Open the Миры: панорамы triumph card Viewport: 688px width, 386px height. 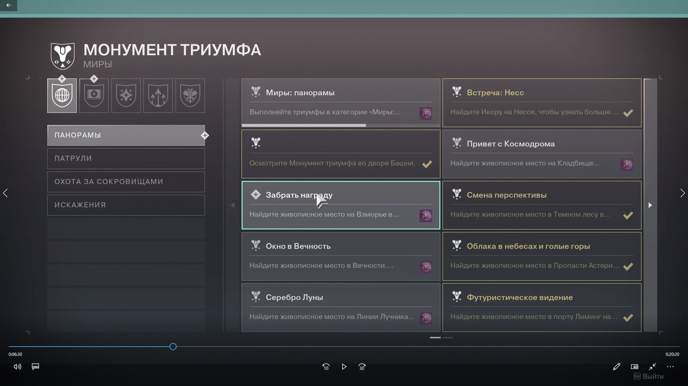tap(341, 103)
